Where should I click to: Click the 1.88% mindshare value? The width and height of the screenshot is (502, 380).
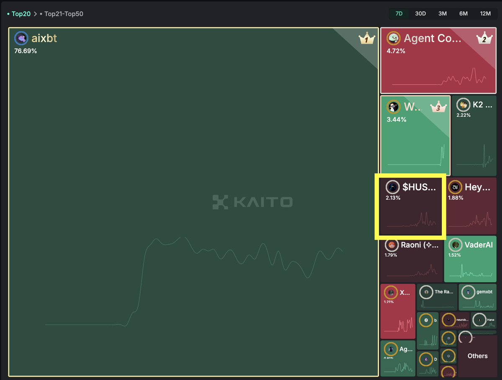point(456,198)
